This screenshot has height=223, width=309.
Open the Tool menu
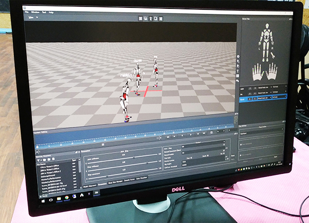(x=44, y=12)
